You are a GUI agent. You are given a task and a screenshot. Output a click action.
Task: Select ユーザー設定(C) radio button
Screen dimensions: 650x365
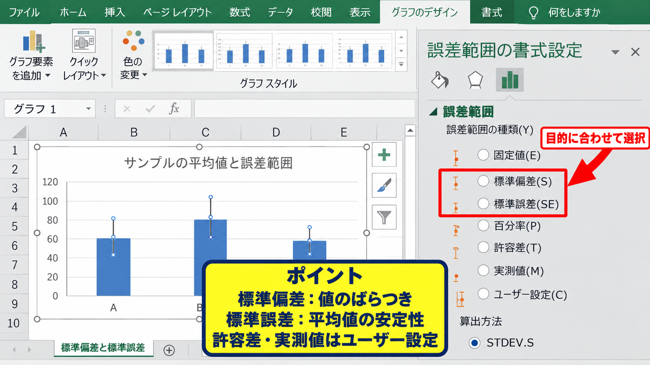483,294
